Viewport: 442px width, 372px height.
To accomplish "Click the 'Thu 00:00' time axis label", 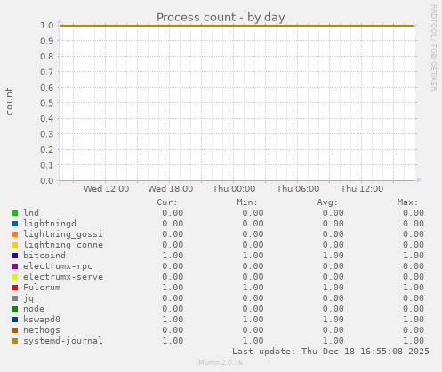I will [x=234, y=188].
